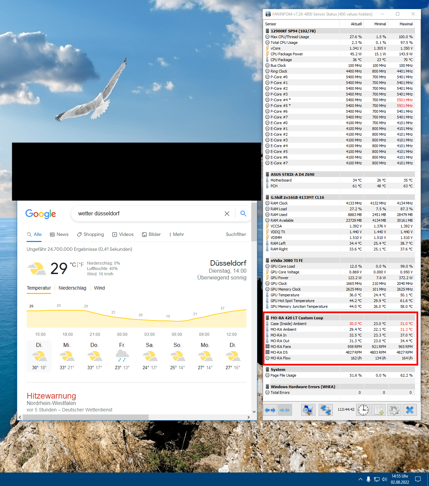
Task: Select Do. forecast day
Action: pos(94,356)
